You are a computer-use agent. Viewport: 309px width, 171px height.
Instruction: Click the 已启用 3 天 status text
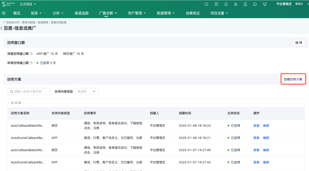click(48, 63)
